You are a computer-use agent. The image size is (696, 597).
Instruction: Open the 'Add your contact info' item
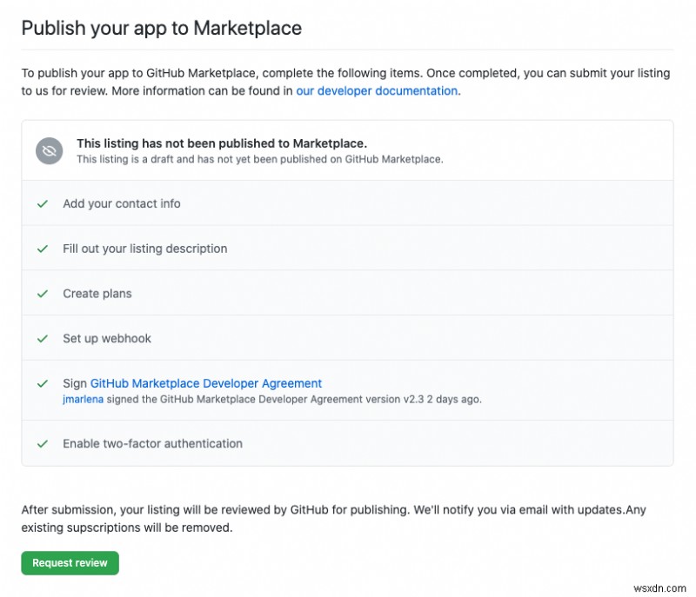[x=121, y=203]
